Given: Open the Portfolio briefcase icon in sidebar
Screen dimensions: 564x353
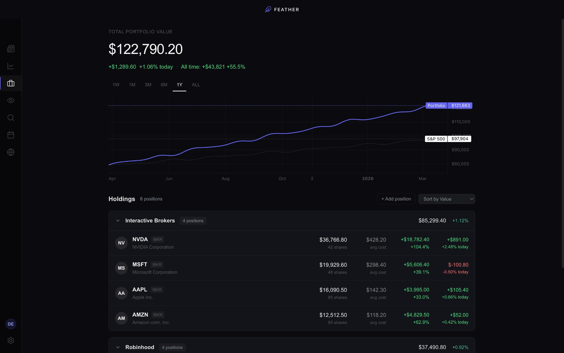Looking at the screenshot, I should tap(10, 83).
